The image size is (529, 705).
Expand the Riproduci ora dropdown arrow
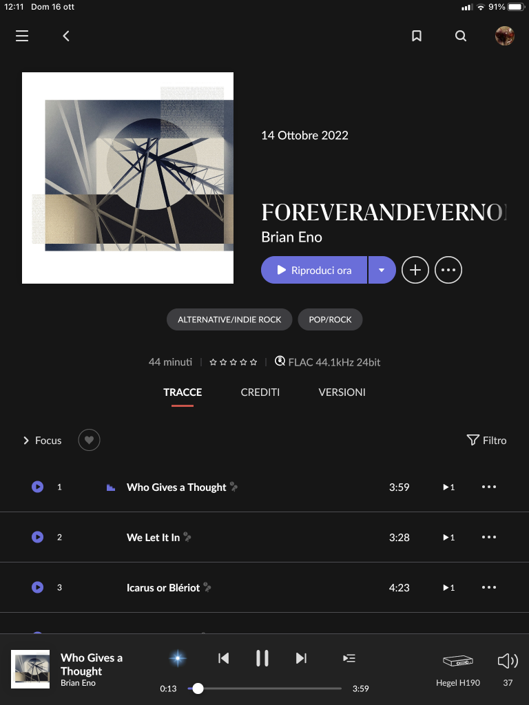(382, 270)
